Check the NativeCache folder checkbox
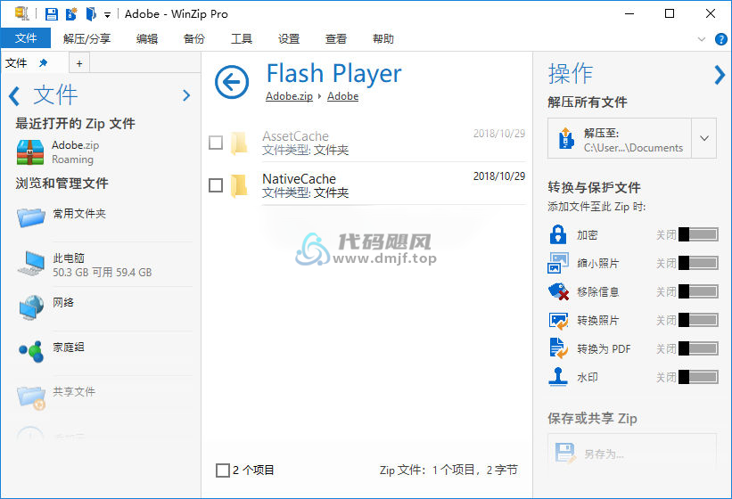 click(x=215, y=185)
